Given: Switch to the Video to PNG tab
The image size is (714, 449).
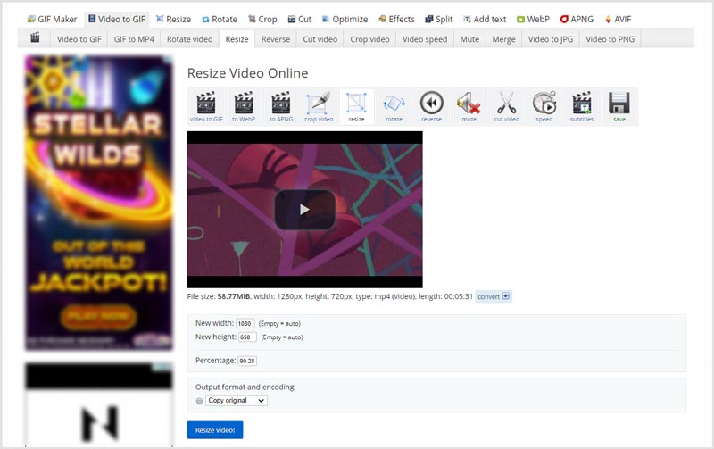Looking at the screenshot, I should pos(610,39).
